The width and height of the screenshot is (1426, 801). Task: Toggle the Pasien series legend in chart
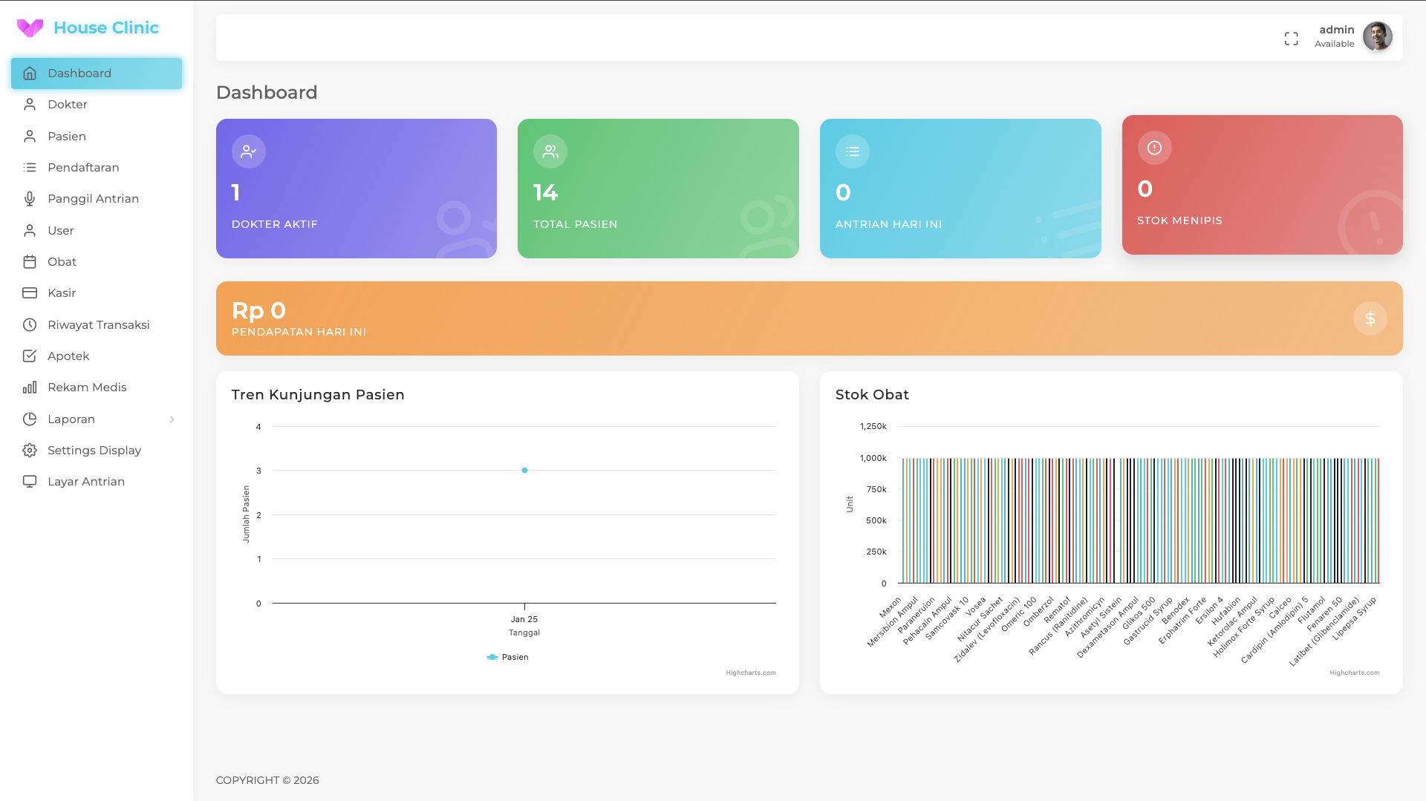[508, 657]
